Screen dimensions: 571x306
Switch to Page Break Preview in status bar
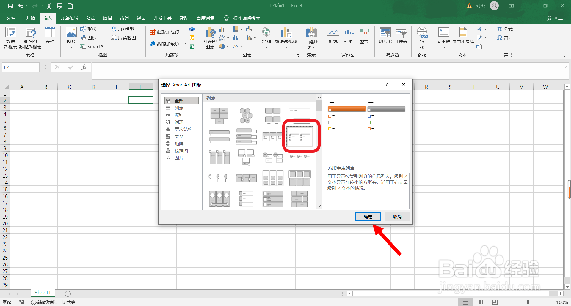click(495, 302)
